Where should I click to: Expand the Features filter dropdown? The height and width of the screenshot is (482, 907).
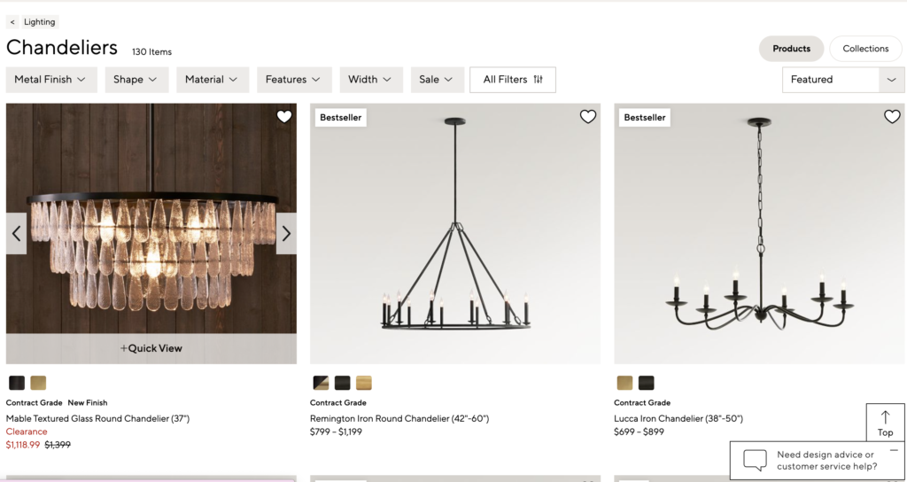coord(294,79)
